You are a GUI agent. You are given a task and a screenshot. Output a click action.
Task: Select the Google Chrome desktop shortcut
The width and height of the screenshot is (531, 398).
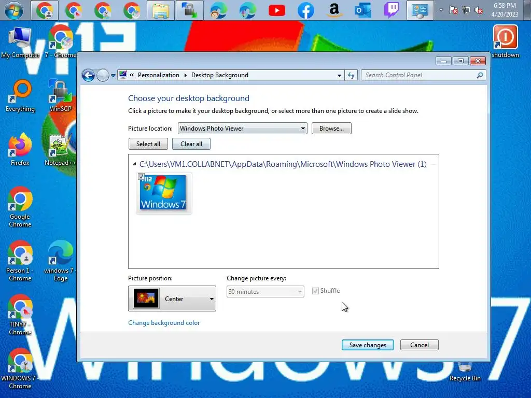(20, 207)
